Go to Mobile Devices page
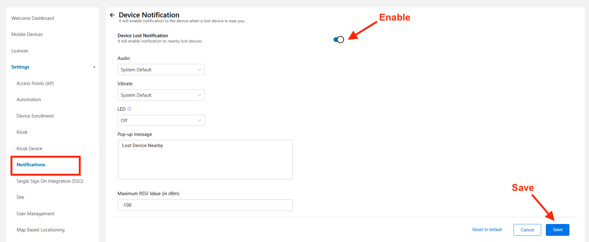The width and height of the screenshot is (589, 242). [27, 34]
